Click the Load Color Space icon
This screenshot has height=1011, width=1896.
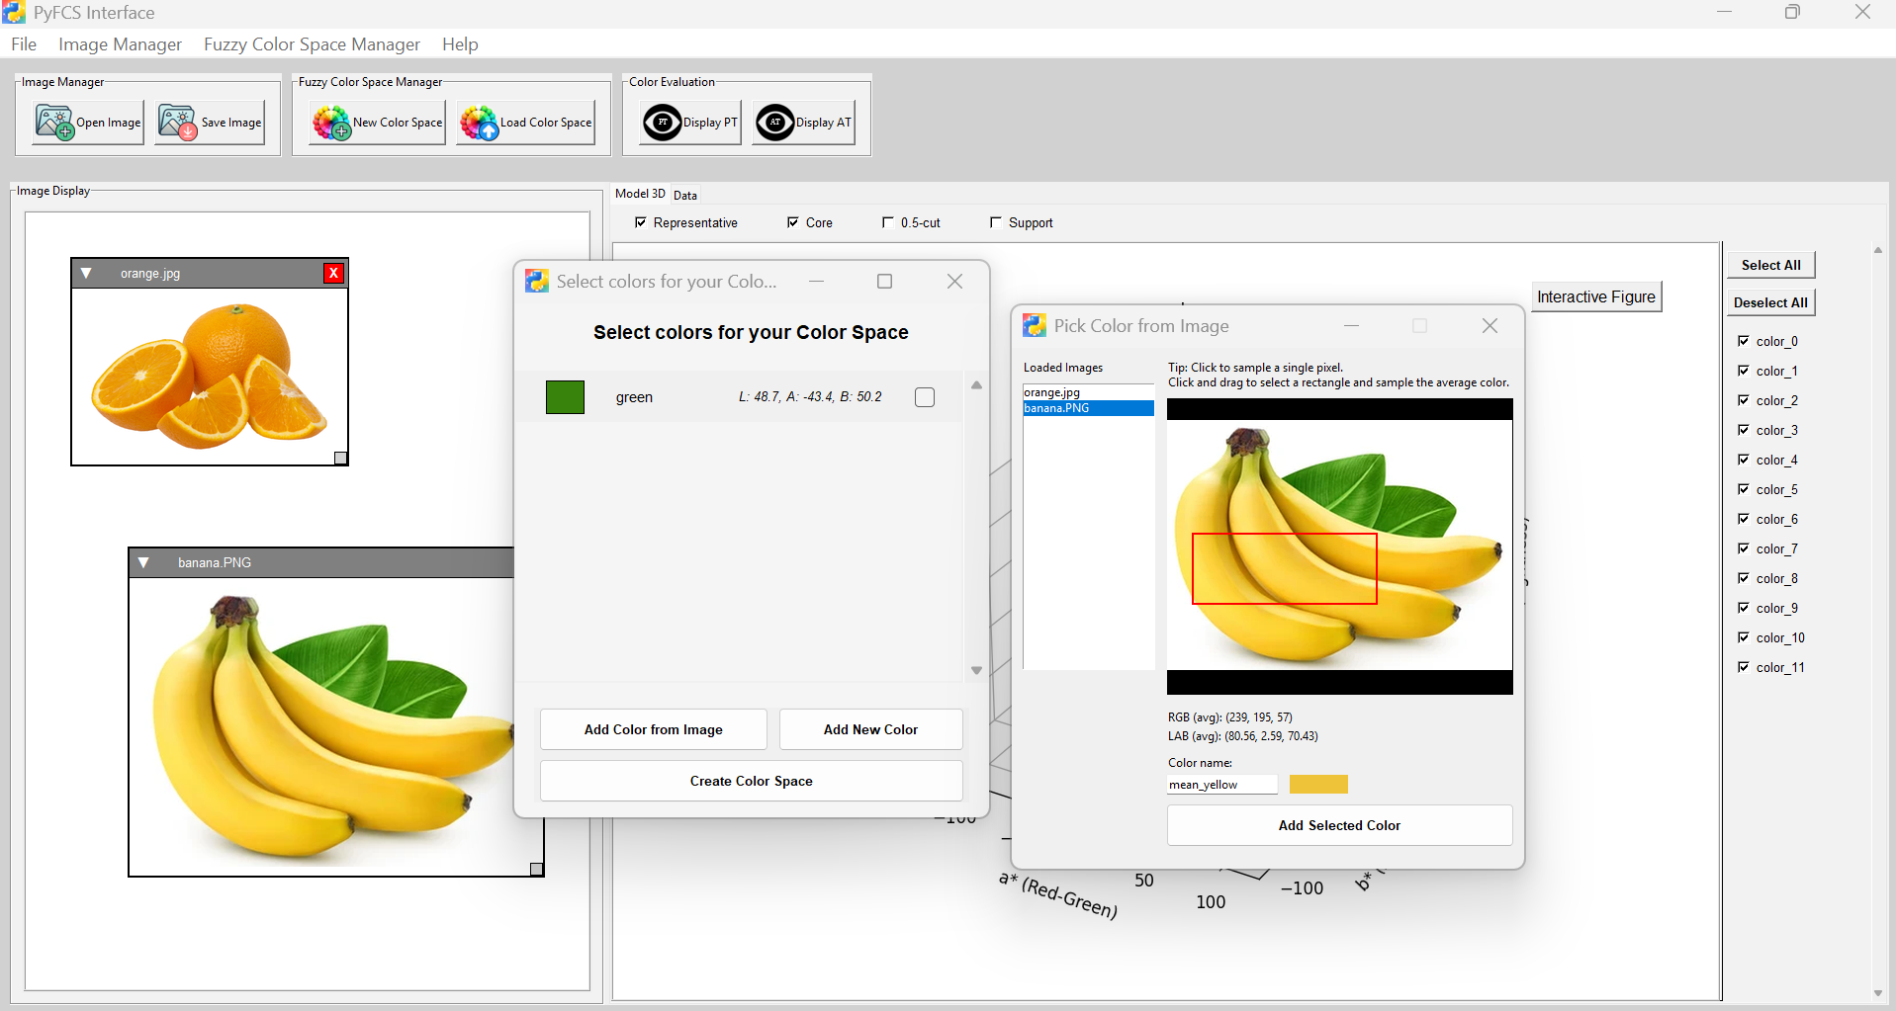pos(480,123)
